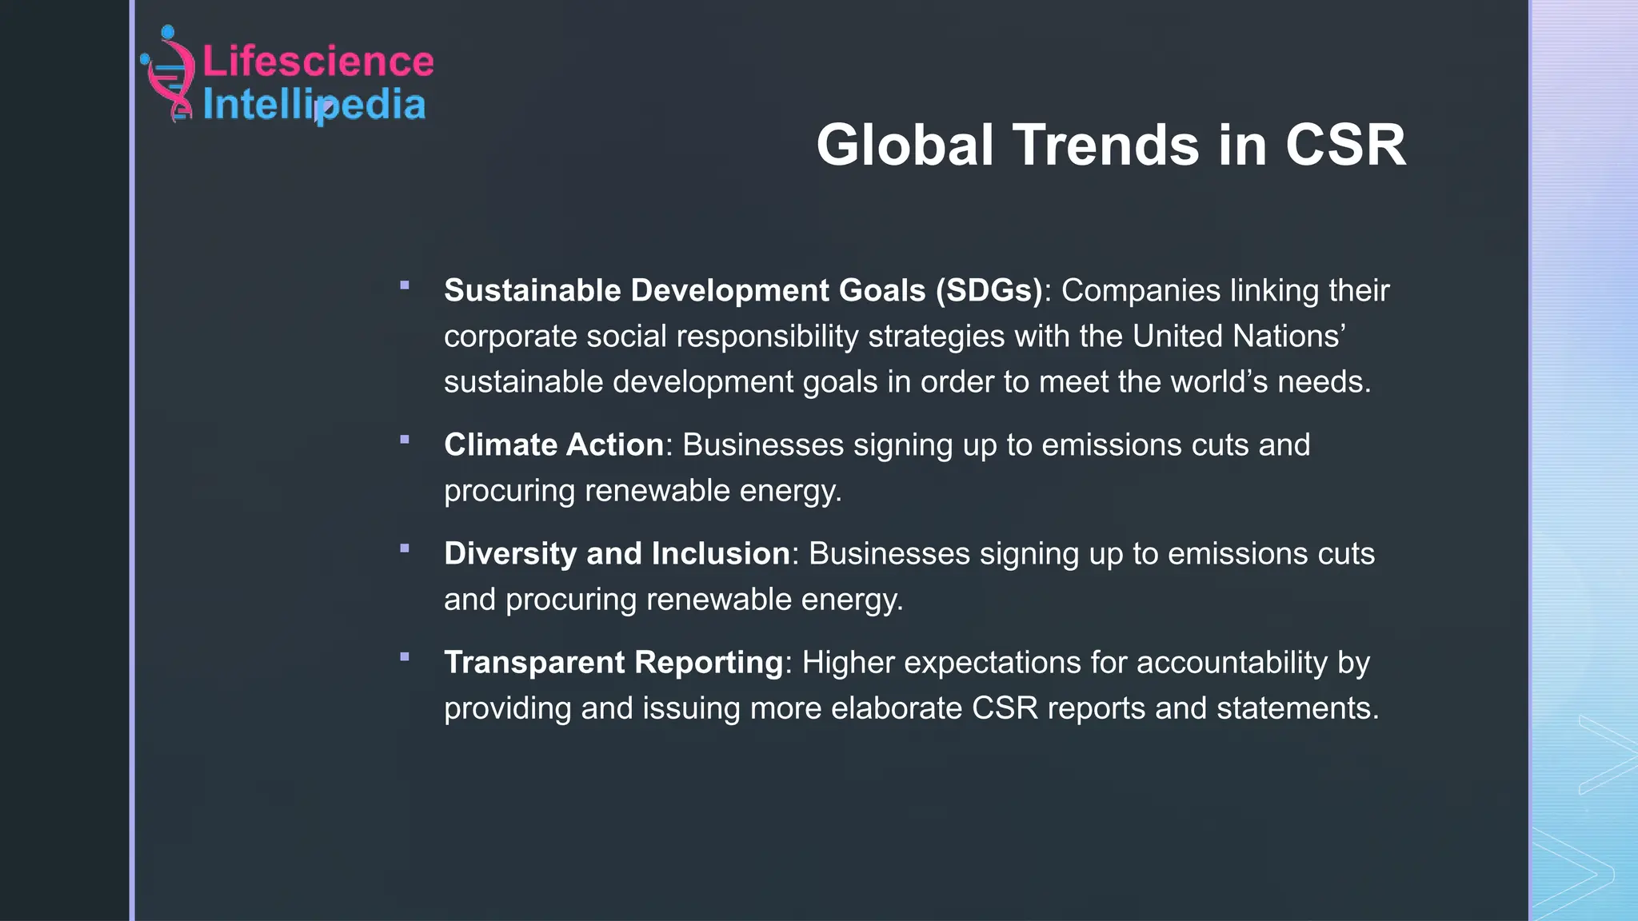The width and height of the screenshot is (1638, 921).
Task: Click the bold Diversity and Inclusion heading
Action: click(617, 553)
